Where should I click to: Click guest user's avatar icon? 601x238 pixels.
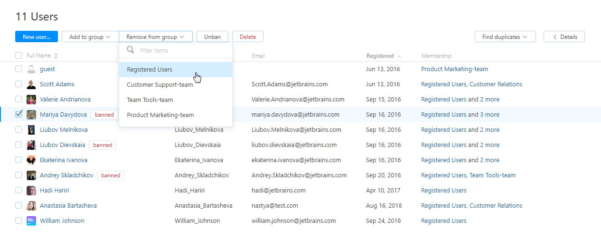(x=31, y=69)
